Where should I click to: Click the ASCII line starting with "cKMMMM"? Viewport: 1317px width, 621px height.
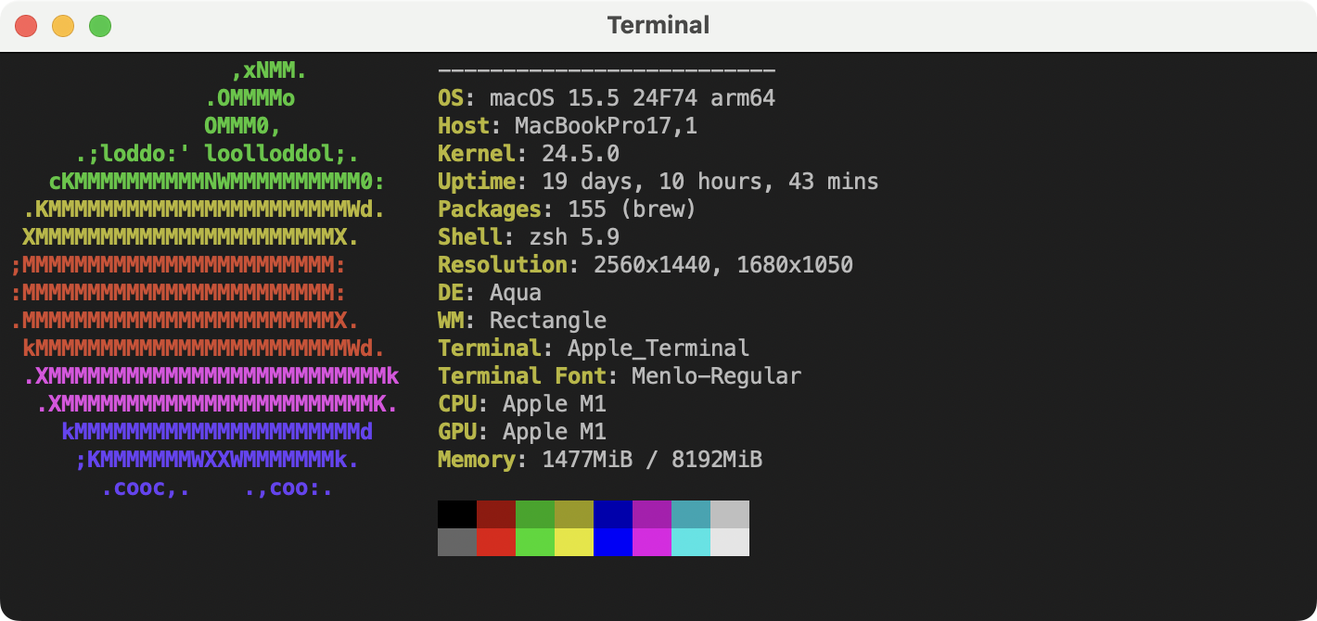click(217, 182)
